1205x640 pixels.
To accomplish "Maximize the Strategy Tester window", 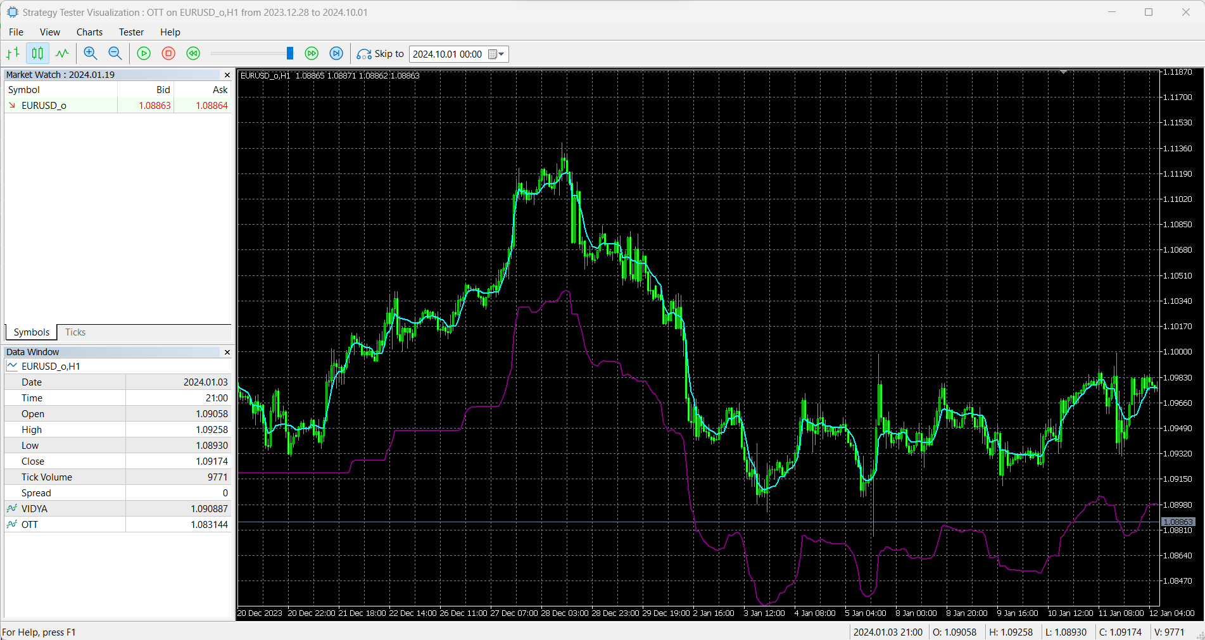I will (x=1149, y=12).
